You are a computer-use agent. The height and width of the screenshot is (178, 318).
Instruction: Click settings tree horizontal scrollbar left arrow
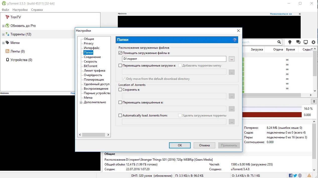click(x=80, y=135)
